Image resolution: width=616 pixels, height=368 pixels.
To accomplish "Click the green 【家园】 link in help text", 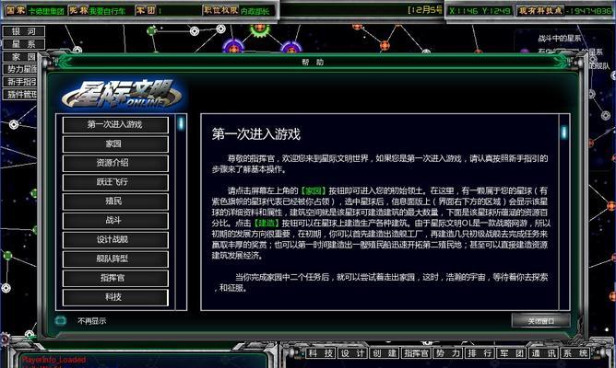I will point(314,190).
